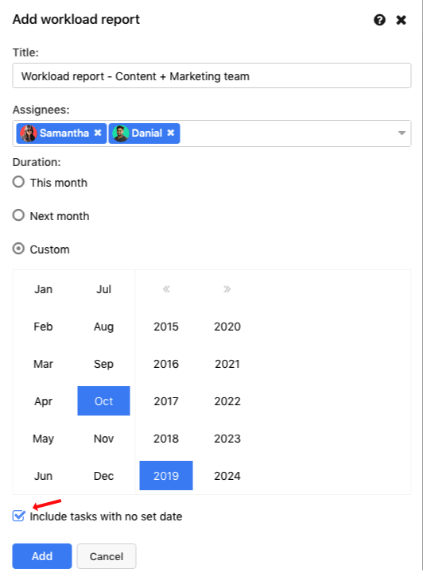Screen dimensions: 423x580
Task: Open the help question mark icon
Action: 379,20
